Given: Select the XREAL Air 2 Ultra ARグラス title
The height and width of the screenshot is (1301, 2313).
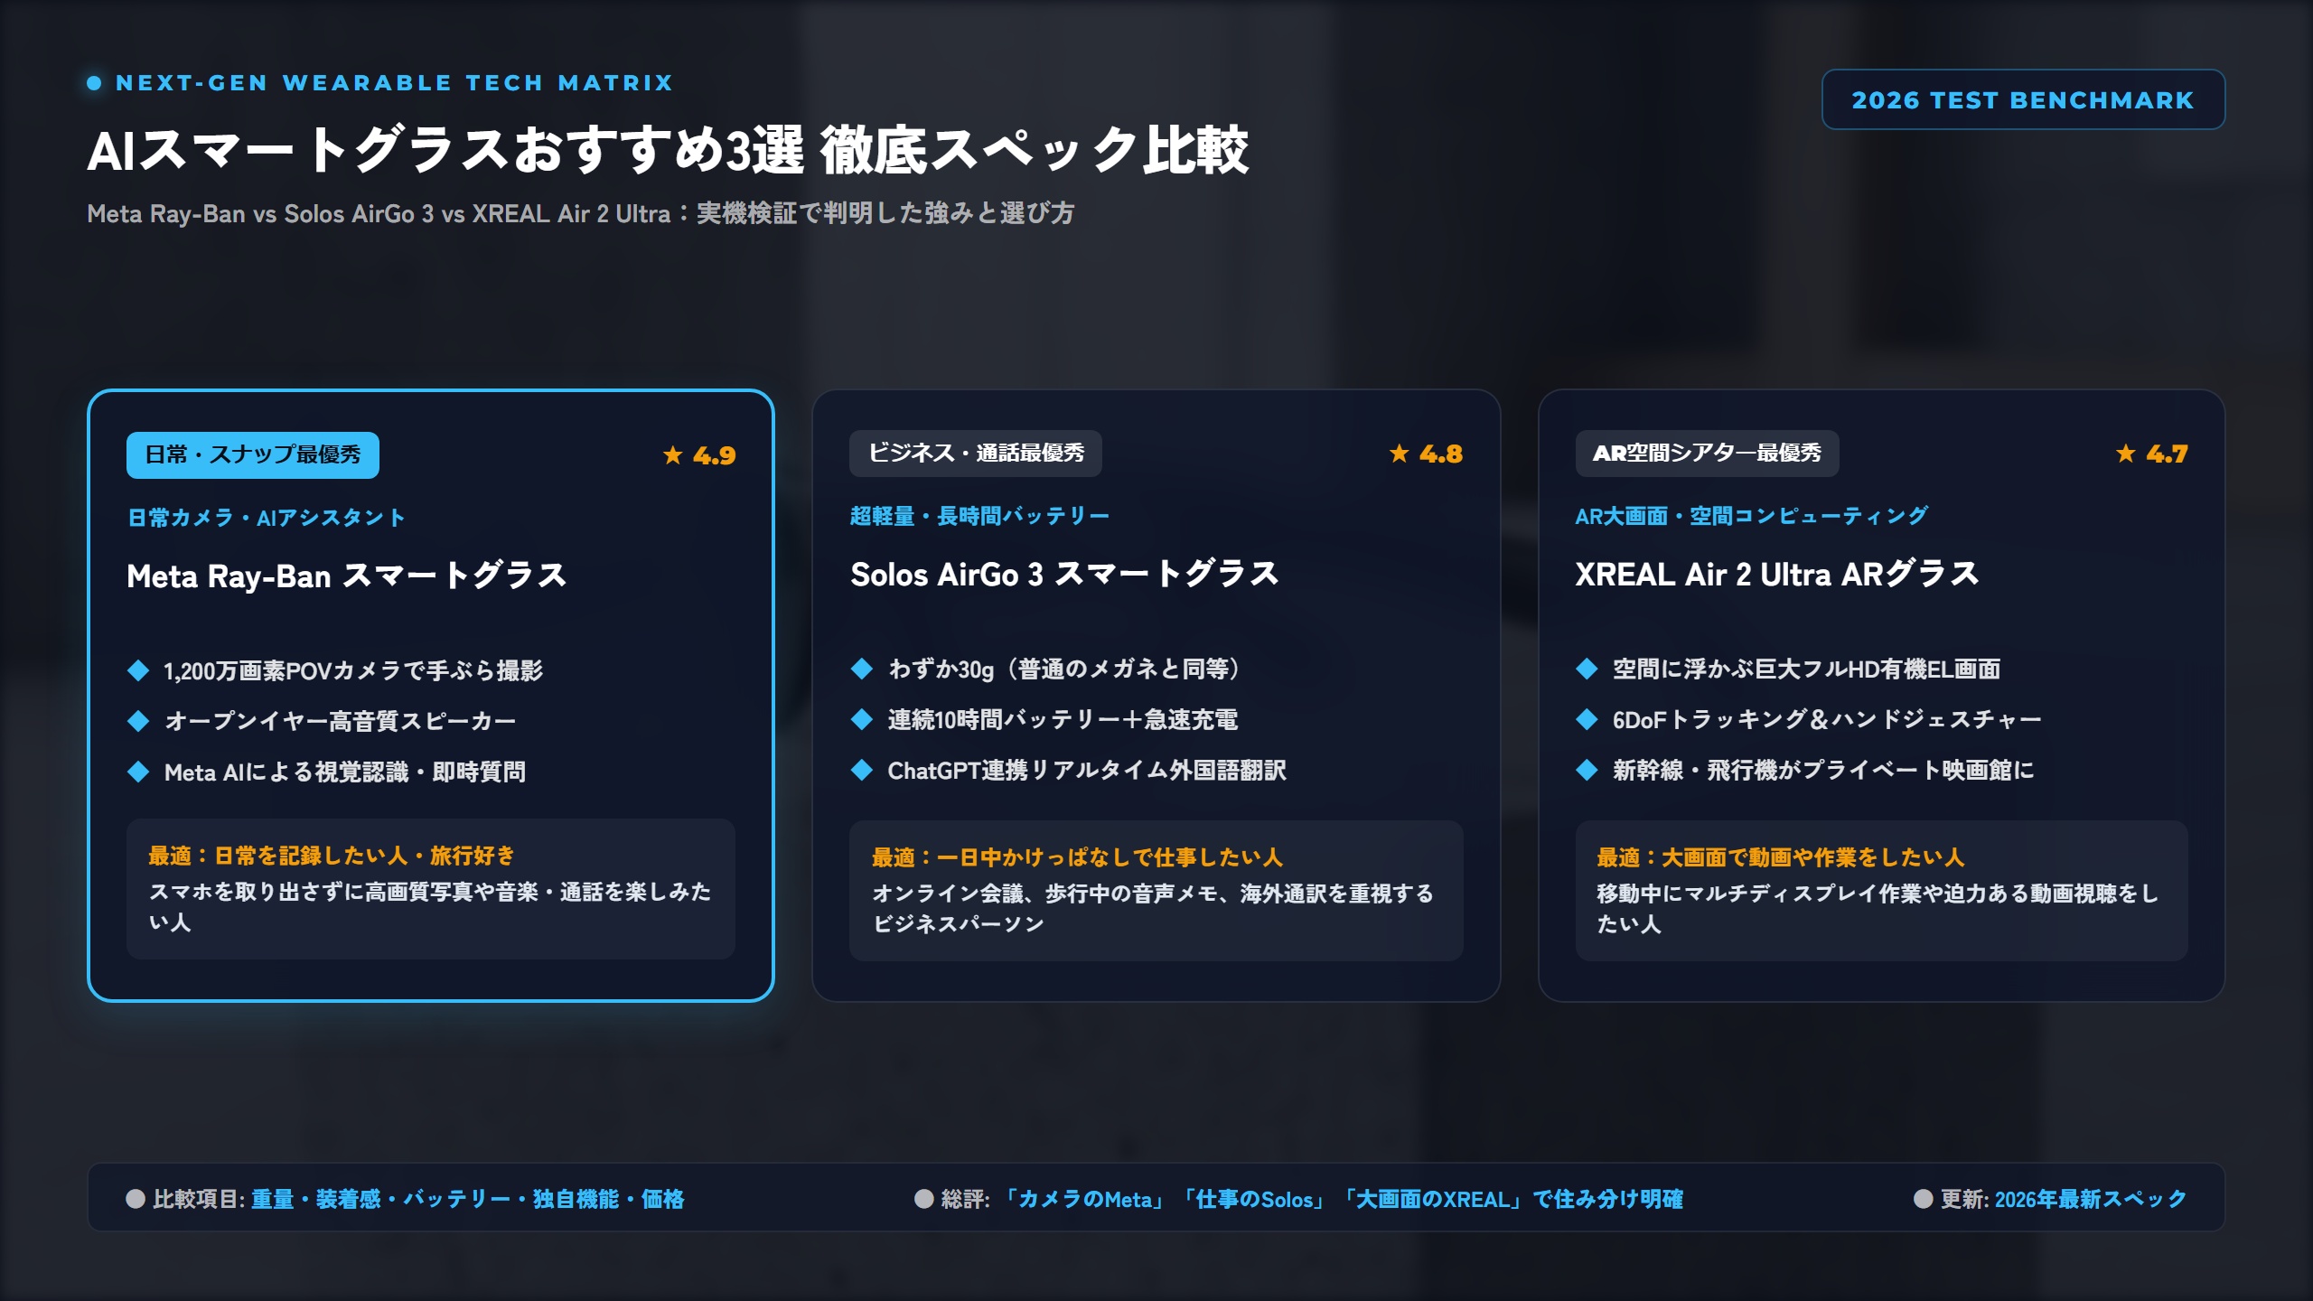Looking at the screenshot, I should click(1776, 574).
